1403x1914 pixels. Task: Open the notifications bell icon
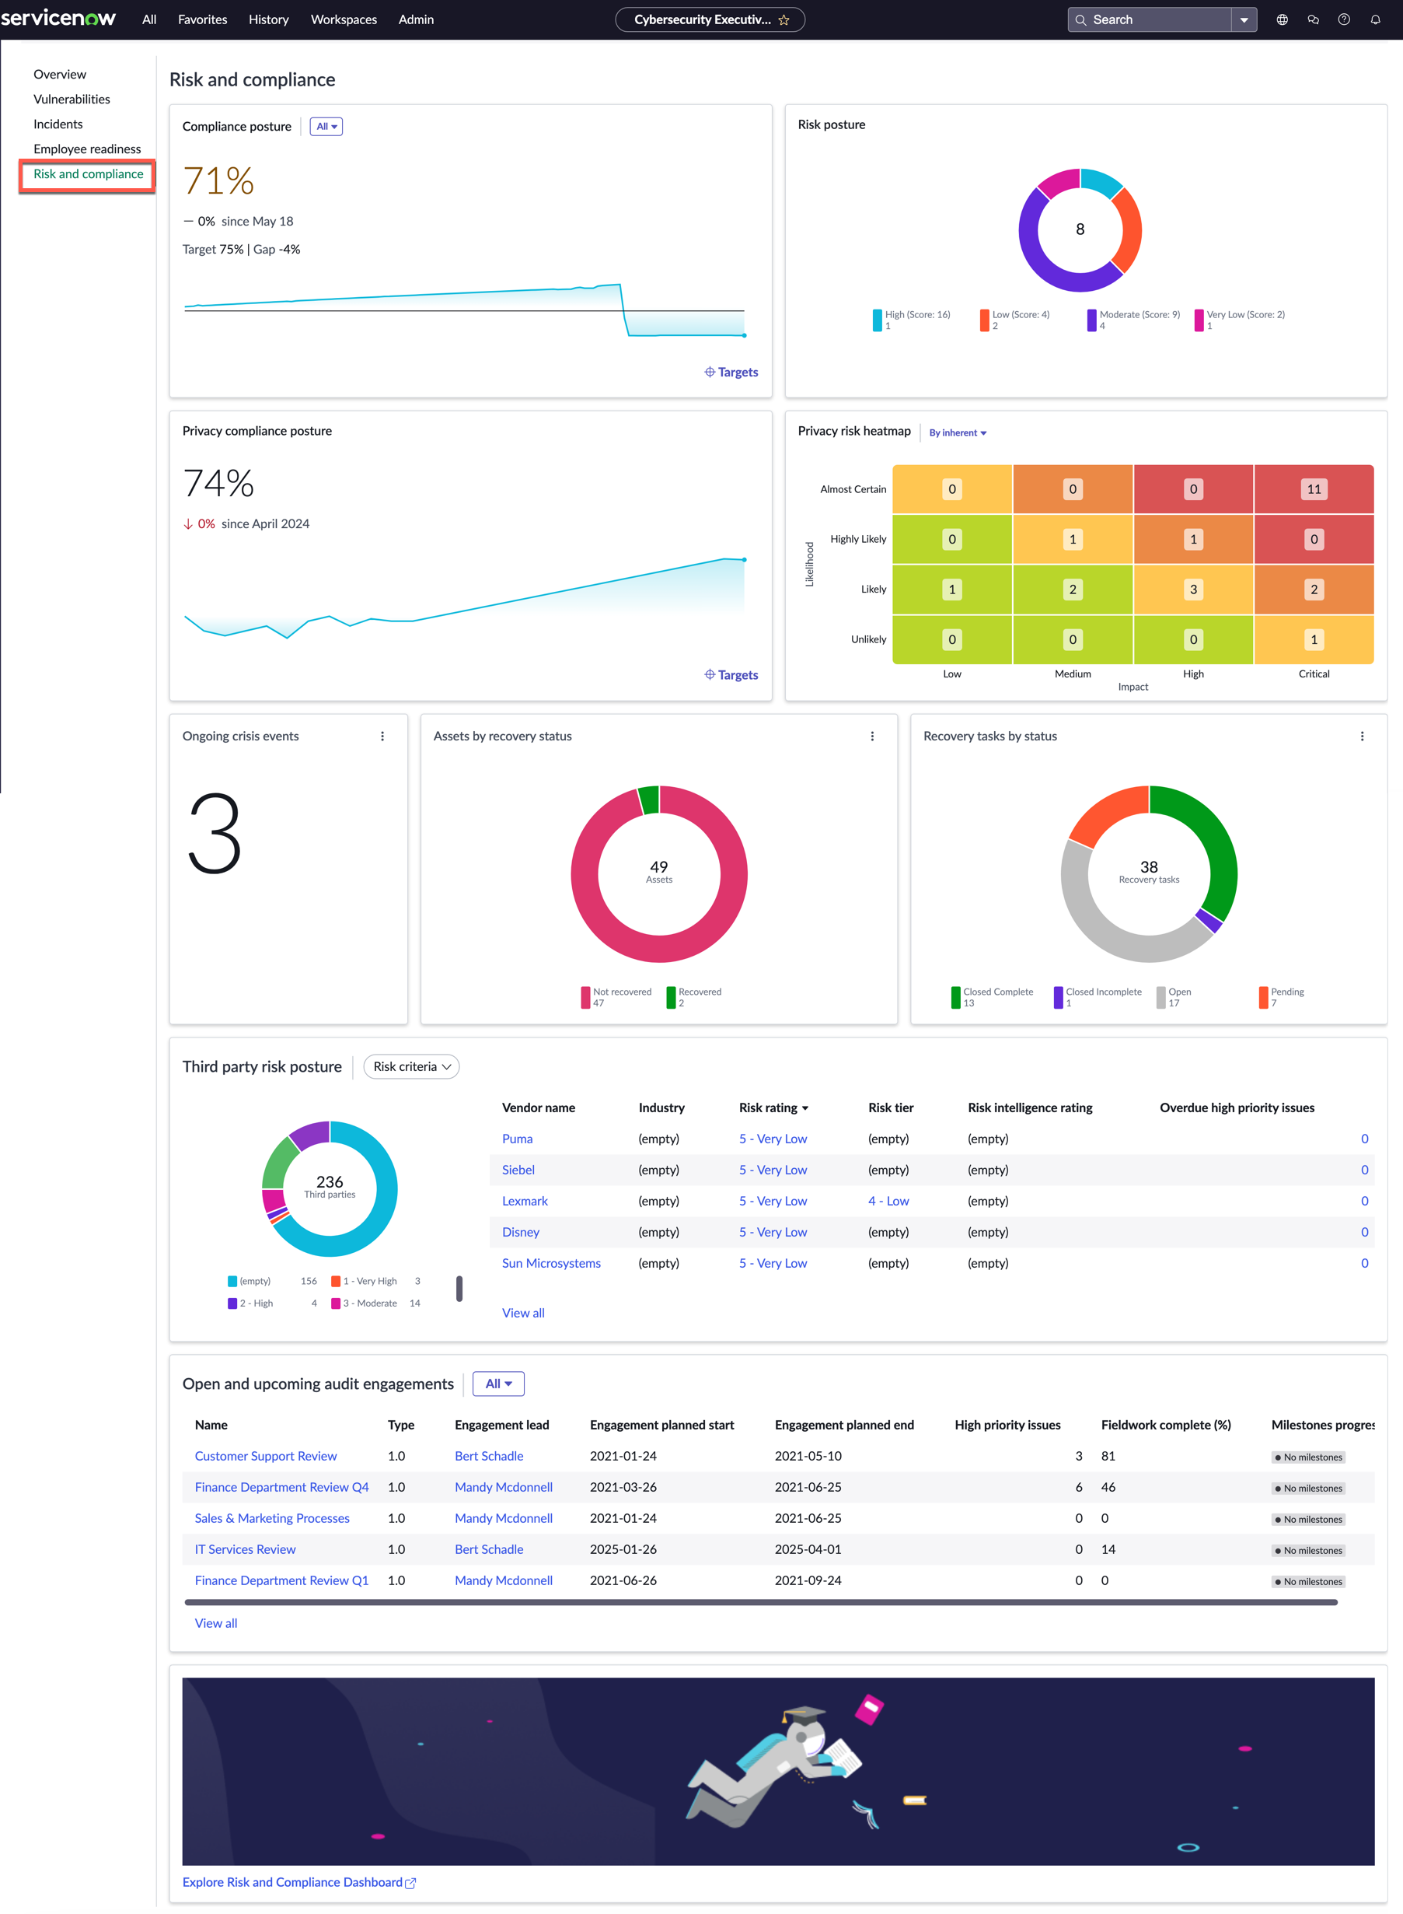1375,19
